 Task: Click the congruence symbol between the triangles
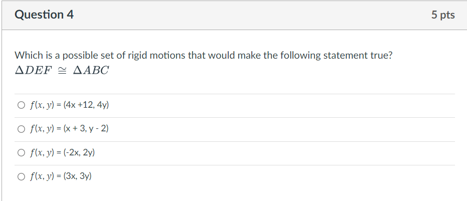point(62,71)
